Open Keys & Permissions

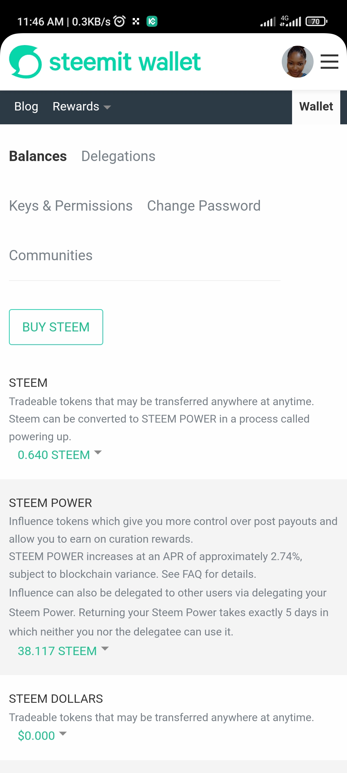pos(71,206)
